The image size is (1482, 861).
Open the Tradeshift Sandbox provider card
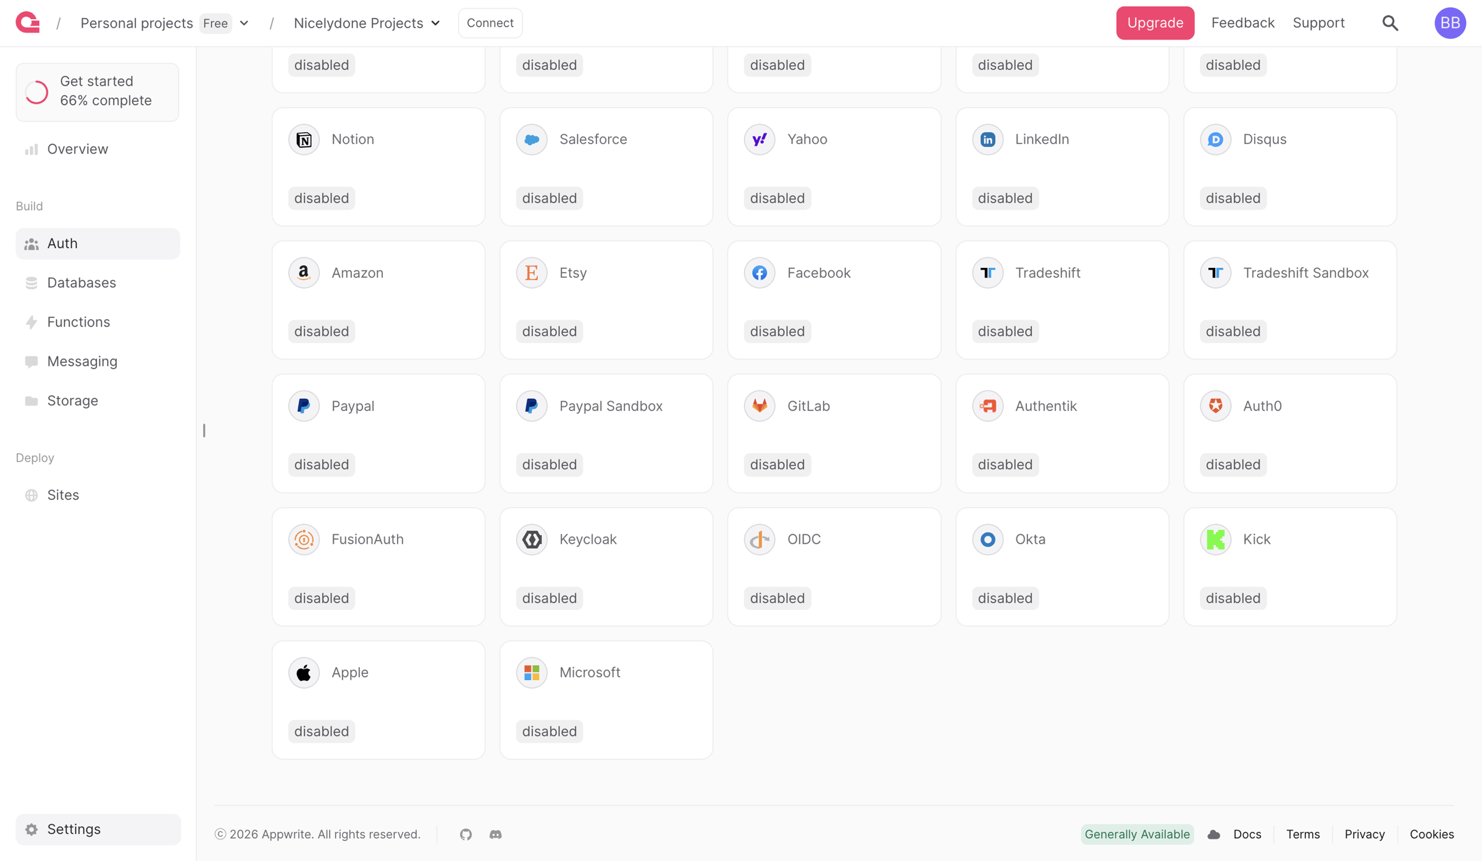1290,300
